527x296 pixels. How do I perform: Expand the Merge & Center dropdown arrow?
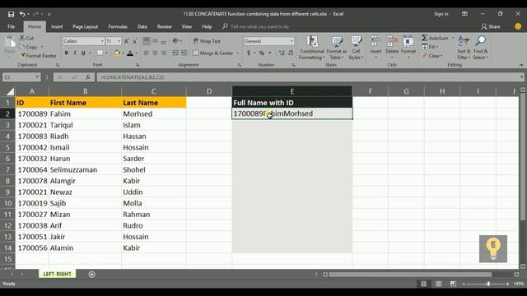pos(238,53)
